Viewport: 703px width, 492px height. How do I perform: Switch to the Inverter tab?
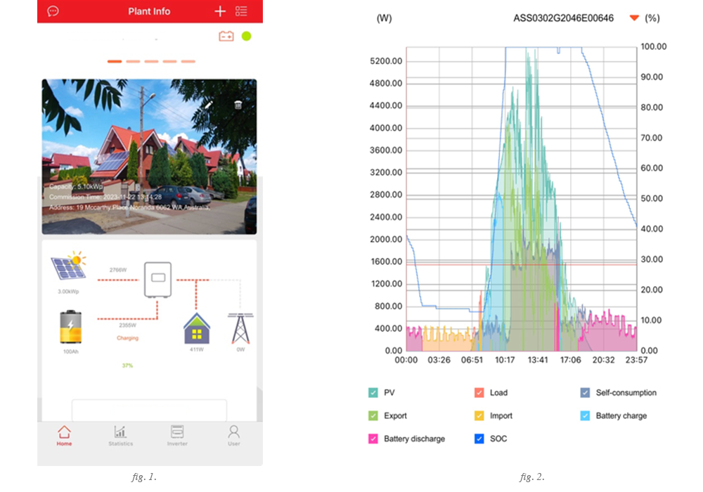177,436
